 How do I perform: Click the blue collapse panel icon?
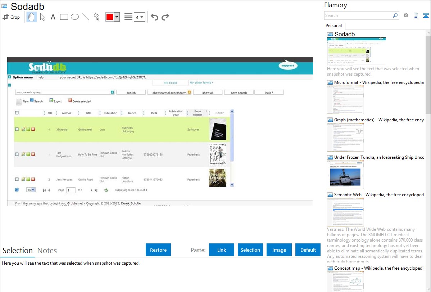click(426, 15)
